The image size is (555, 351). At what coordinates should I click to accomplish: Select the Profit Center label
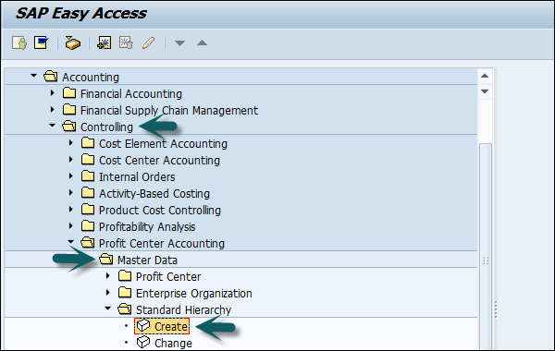(168, 276)
